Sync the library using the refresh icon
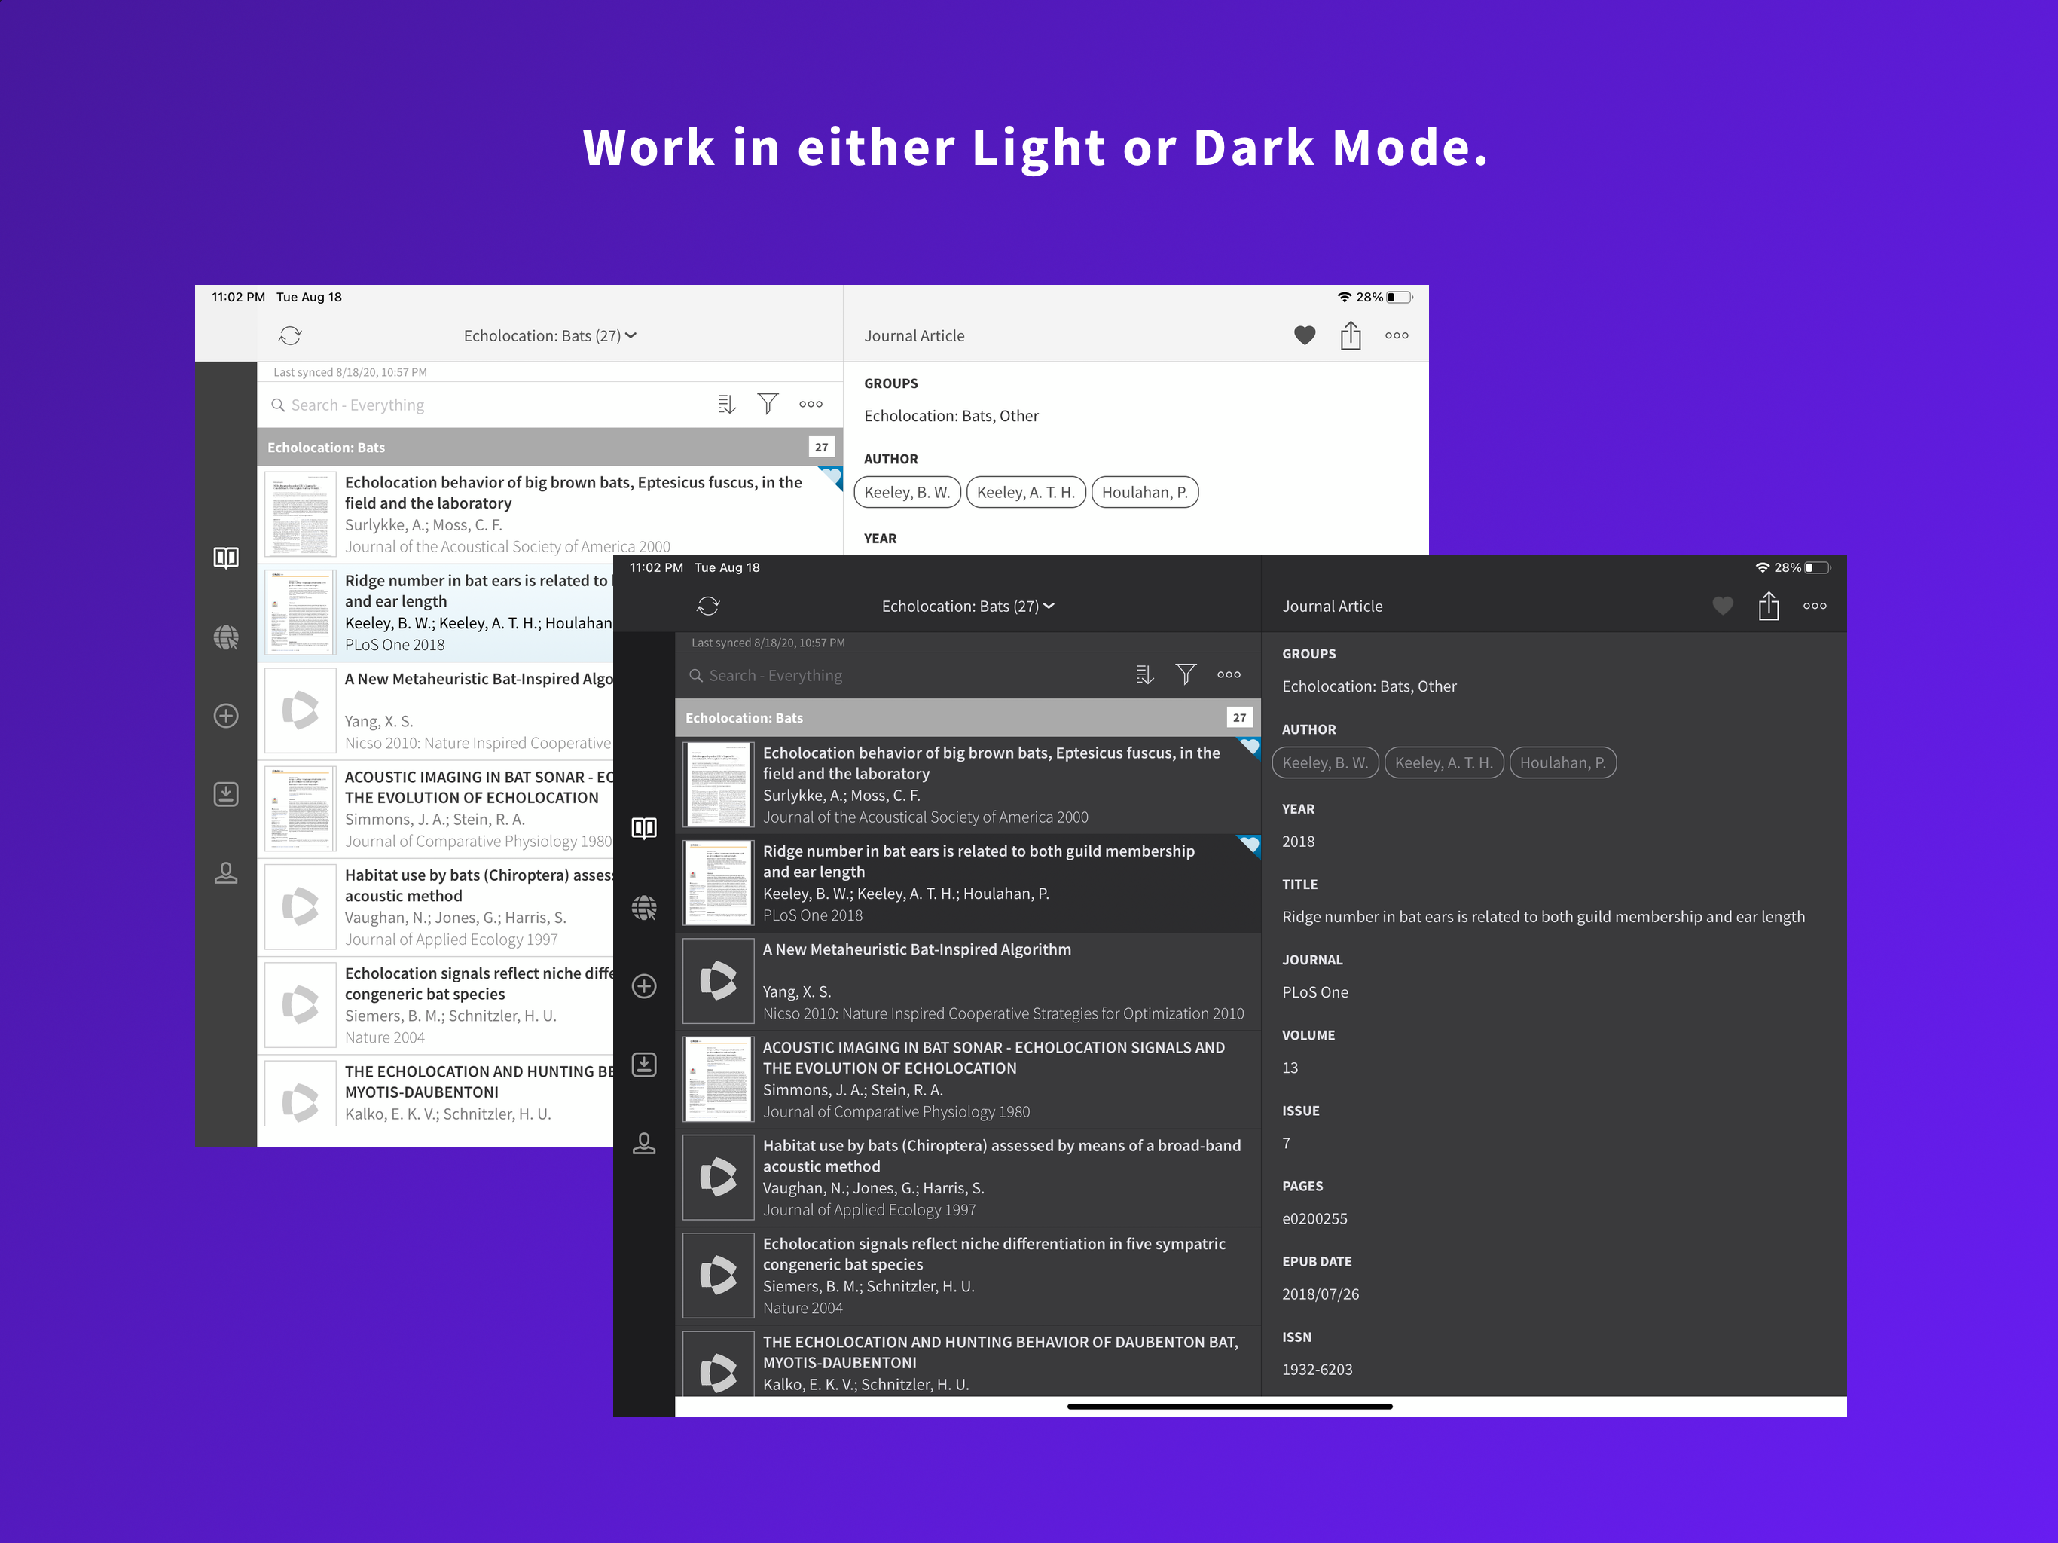The width and height of the screenshot is (2058, 1543). click(x=708, y=606)
